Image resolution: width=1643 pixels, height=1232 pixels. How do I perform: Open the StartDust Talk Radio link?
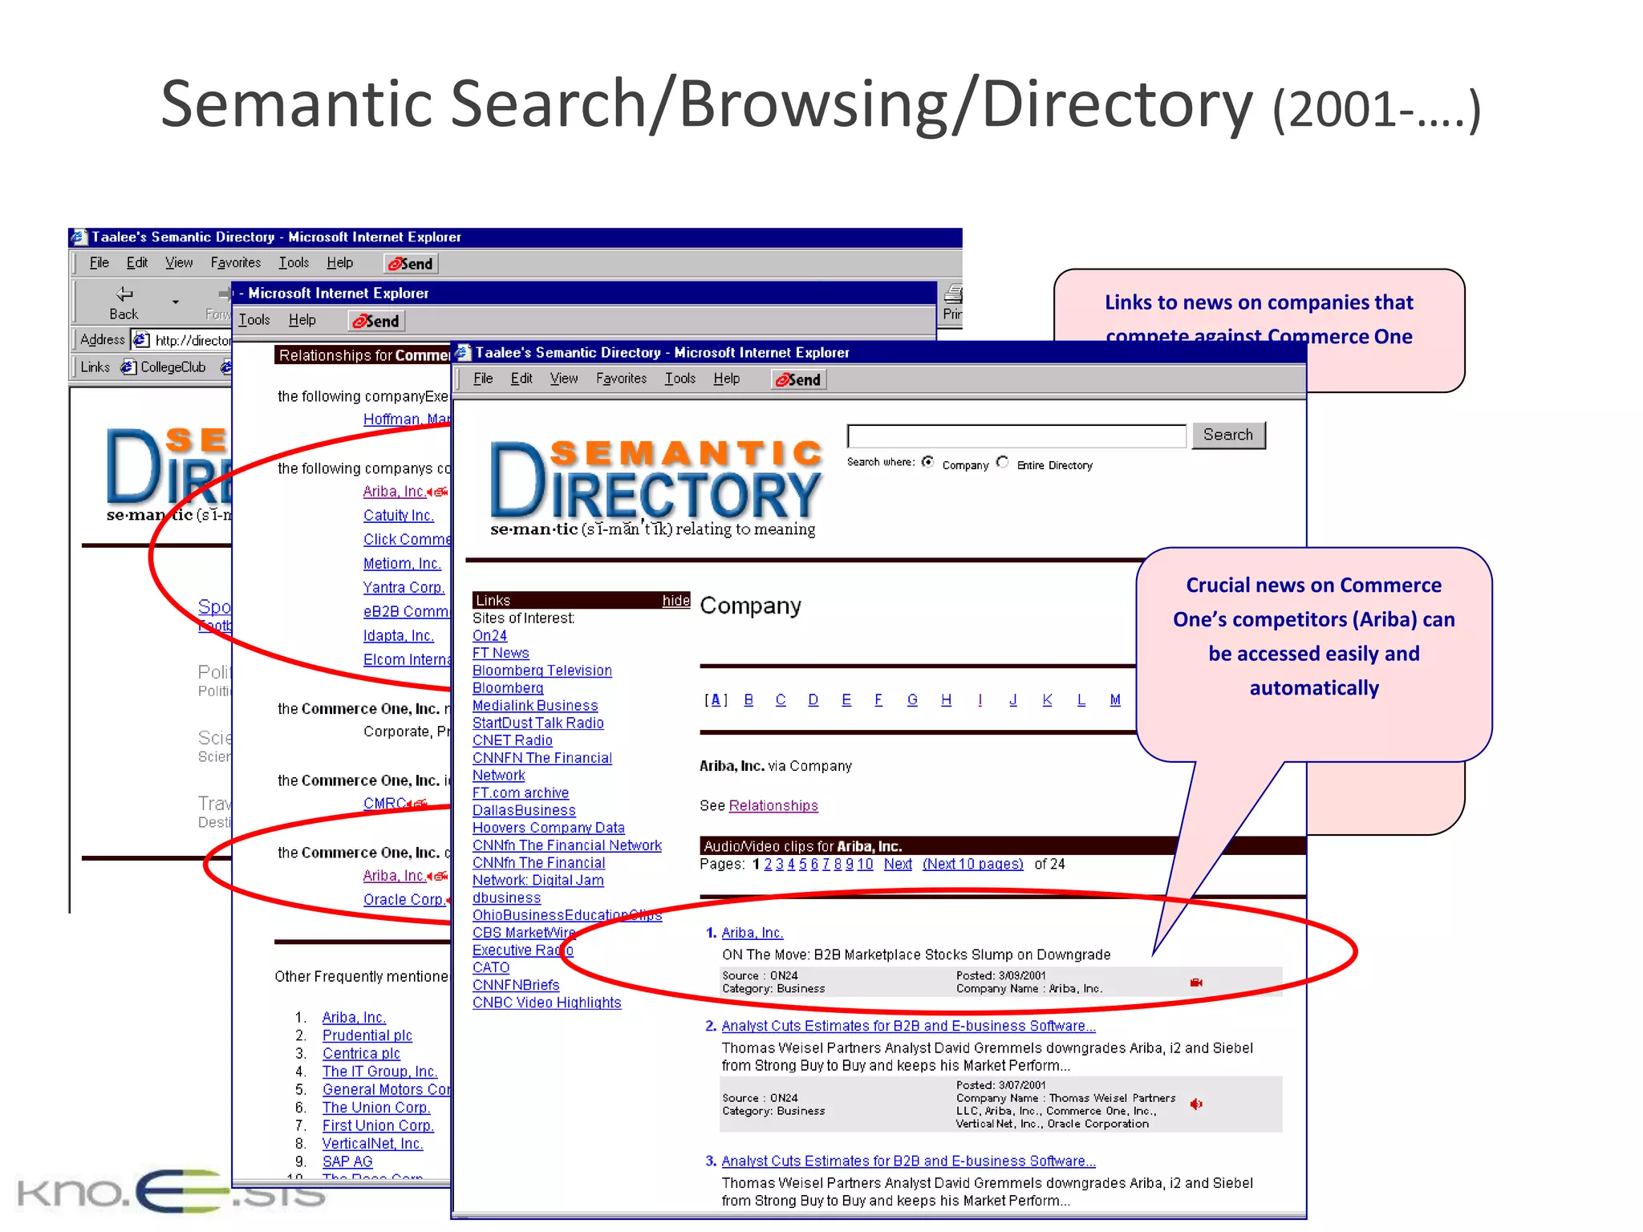tap(538, 723)
